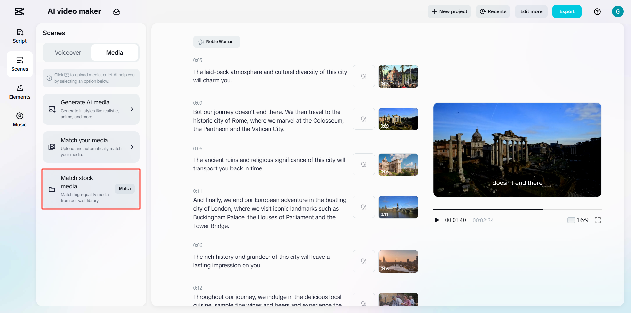Play the video preview
Image resolution: width=631 pixels, height=313 pixels.
[x=437, y=220]
